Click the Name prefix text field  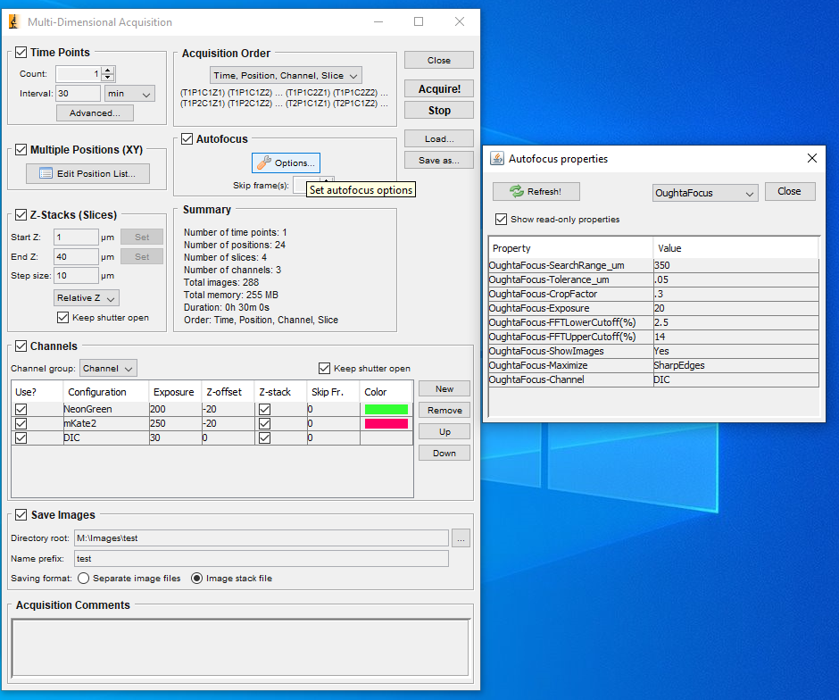tap(261, 558)
